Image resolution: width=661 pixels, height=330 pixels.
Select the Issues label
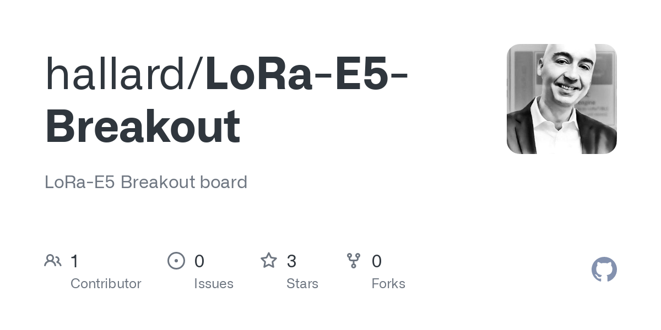click(214, 284)
